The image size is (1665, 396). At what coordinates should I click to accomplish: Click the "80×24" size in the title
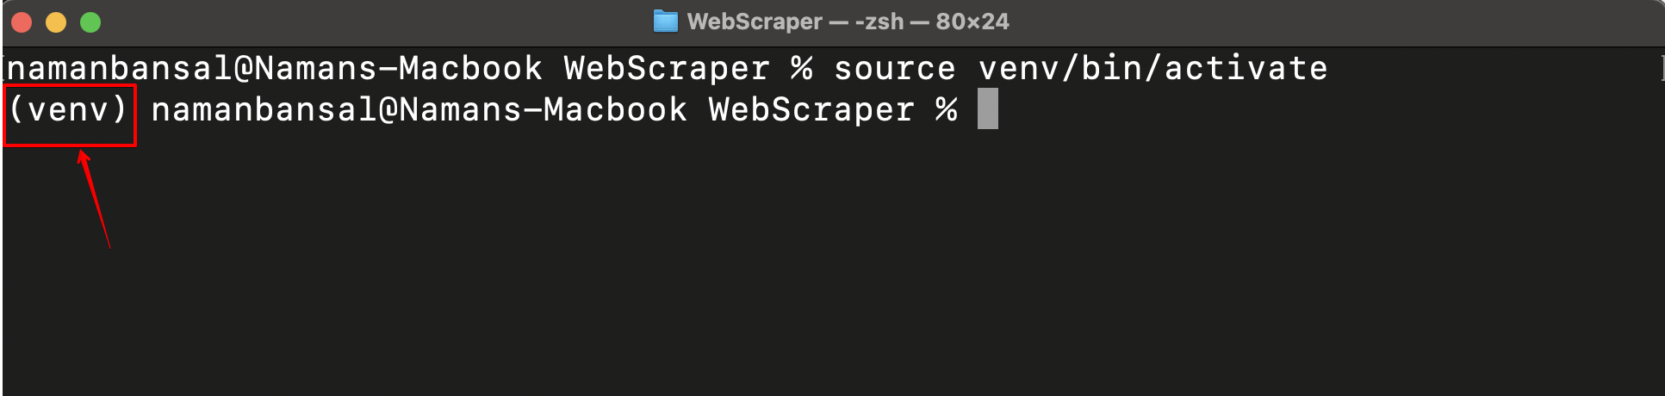972,22
